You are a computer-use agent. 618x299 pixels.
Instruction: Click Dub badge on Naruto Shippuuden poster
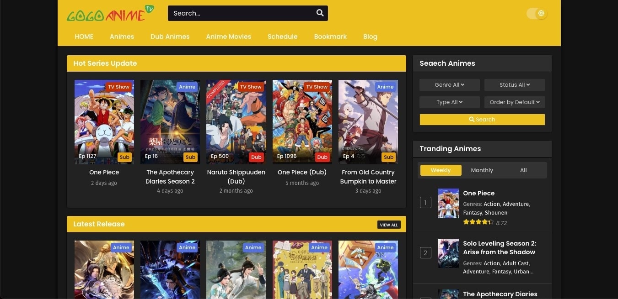pos(256,157)
